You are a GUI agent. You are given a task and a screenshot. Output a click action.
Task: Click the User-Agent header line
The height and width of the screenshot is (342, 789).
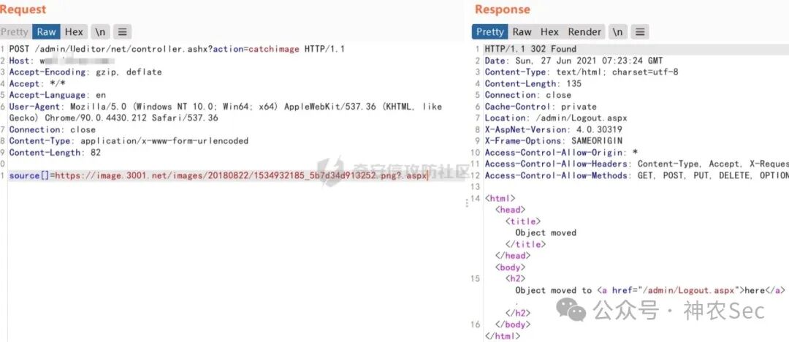[226, 113]
